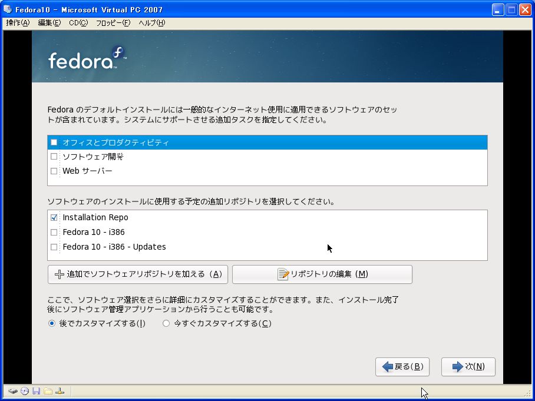Click window resize grip at corner

pyautogui.click(x=528, y=394)
